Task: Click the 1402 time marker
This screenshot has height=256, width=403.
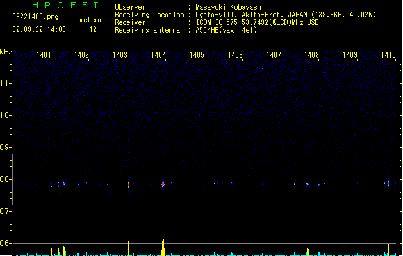Action: point(81,55)
